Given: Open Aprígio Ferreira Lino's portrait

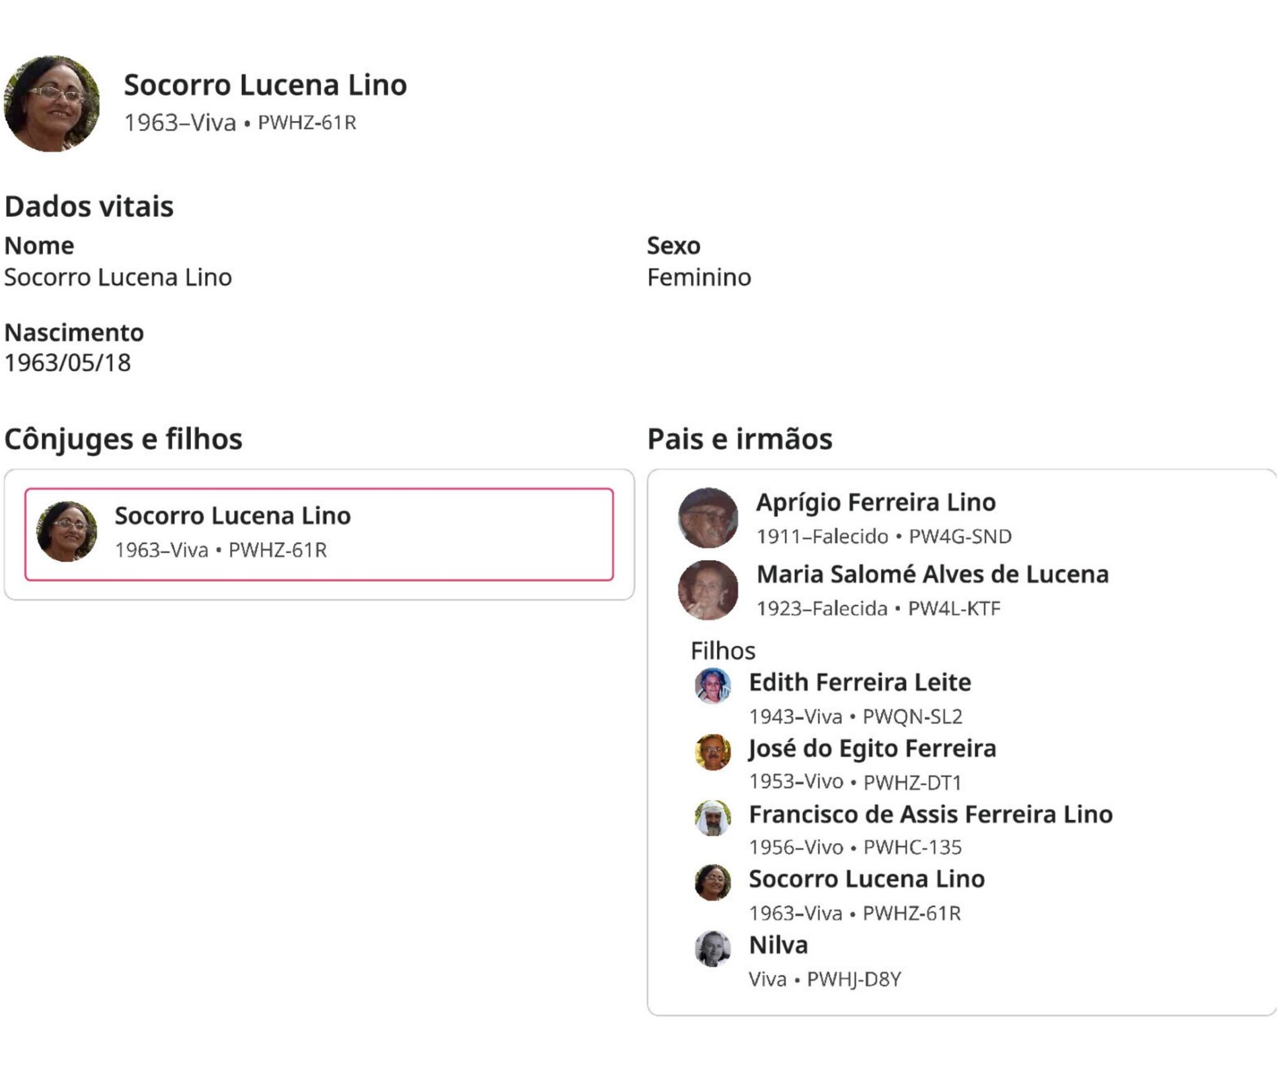Looking at the screenshot, I should click(708, 518).
